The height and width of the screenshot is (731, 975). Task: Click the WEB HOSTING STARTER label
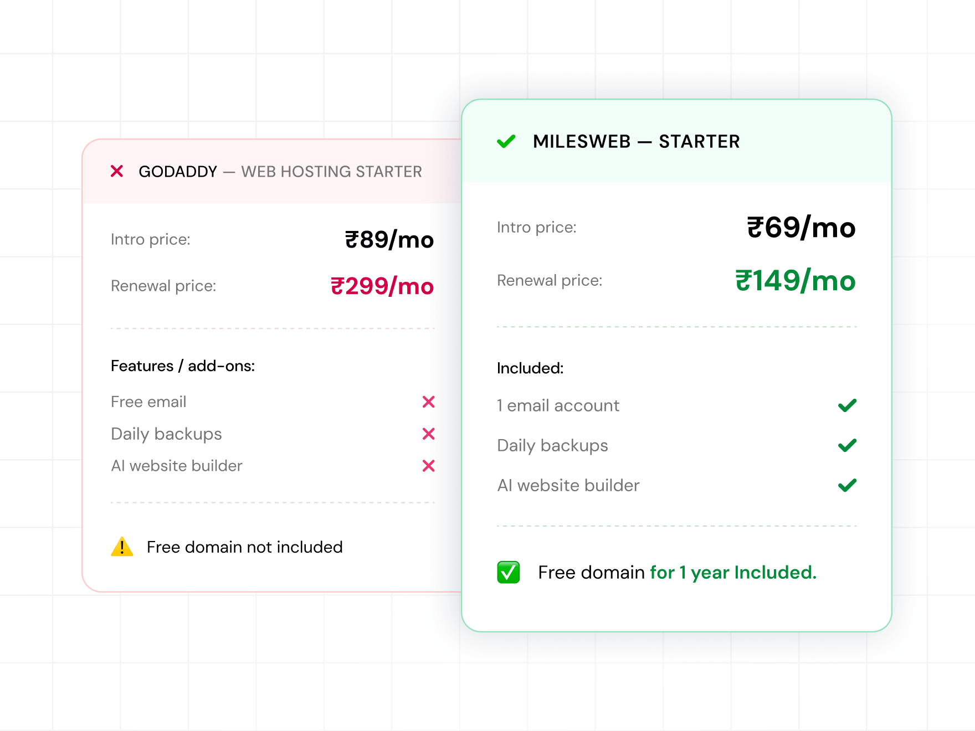coord(331,172)
